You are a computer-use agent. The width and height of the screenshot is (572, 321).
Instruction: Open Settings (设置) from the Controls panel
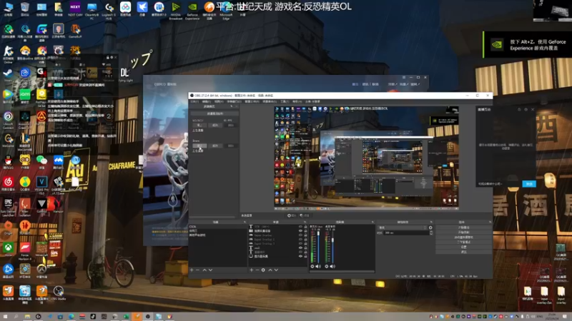463,247
